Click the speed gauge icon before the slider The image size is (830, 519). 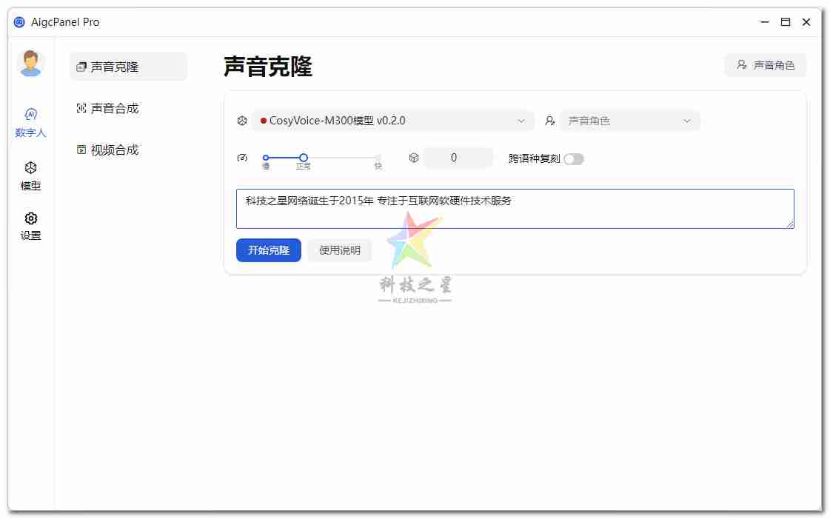coord(242,157)
